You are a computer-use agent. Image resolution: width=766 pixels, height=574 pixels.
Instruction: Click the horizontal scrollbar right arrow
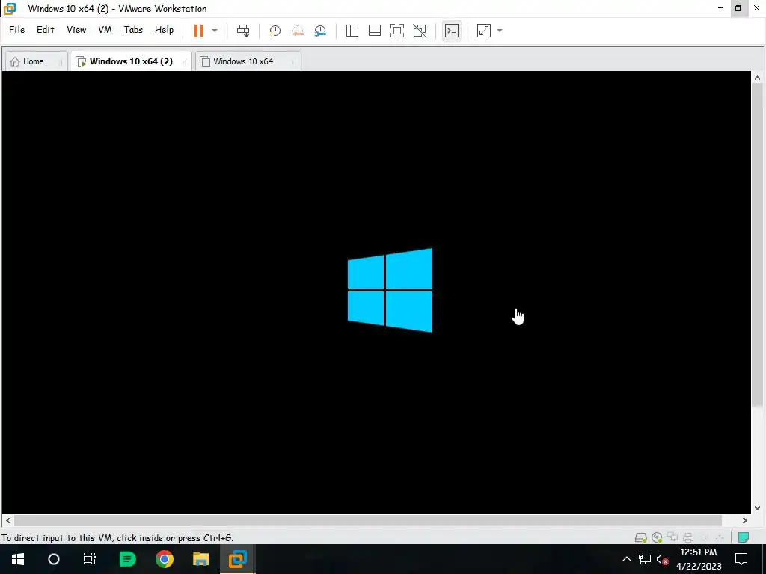tap(744, 520)
